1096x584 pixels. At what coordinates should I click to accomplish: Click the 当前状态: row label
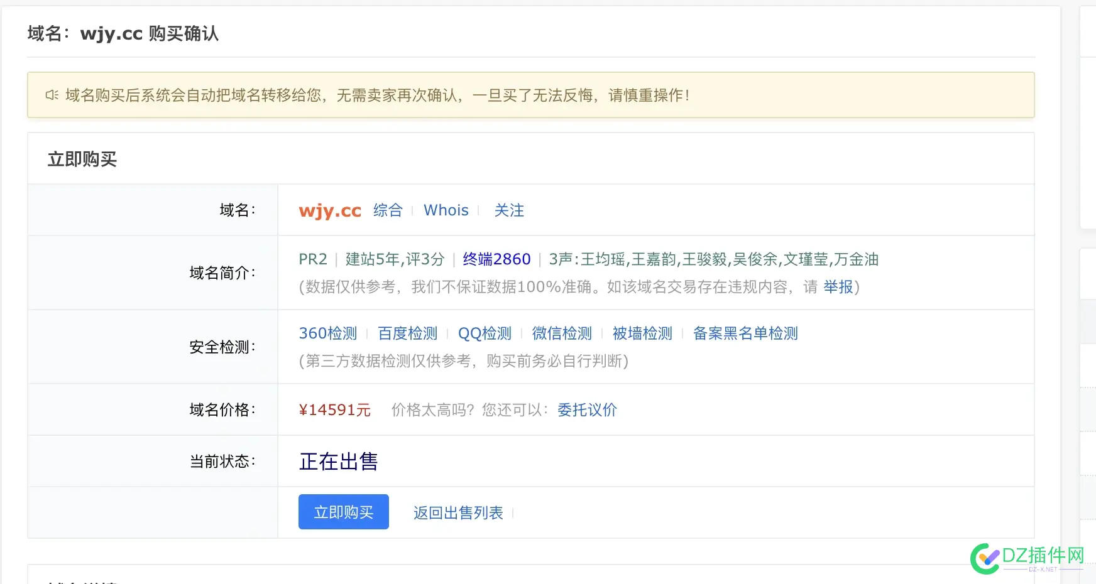(x=222, y=462)
